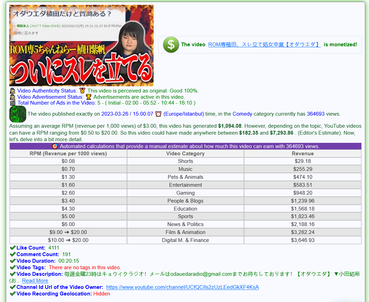
Task: Click the Comedy category text
Action: [x=242, y=114]
